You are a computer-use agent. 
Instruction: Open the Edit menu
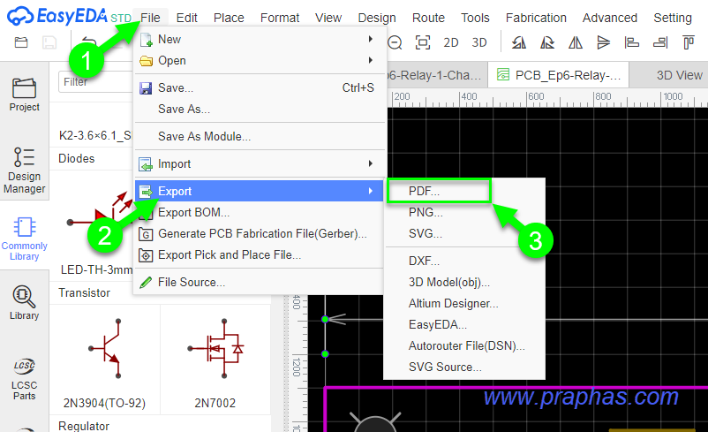click(x=186, y=18)
